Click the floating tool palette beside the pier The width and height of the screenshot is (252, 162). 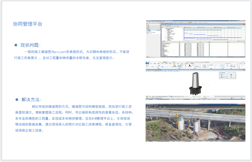coord(227,76)
